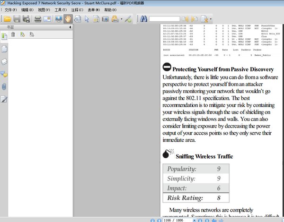Image resolution: width=284 pixels, height=222 pixels.
Task: Click the pen with check mark icon
Action: coord(128,19)
